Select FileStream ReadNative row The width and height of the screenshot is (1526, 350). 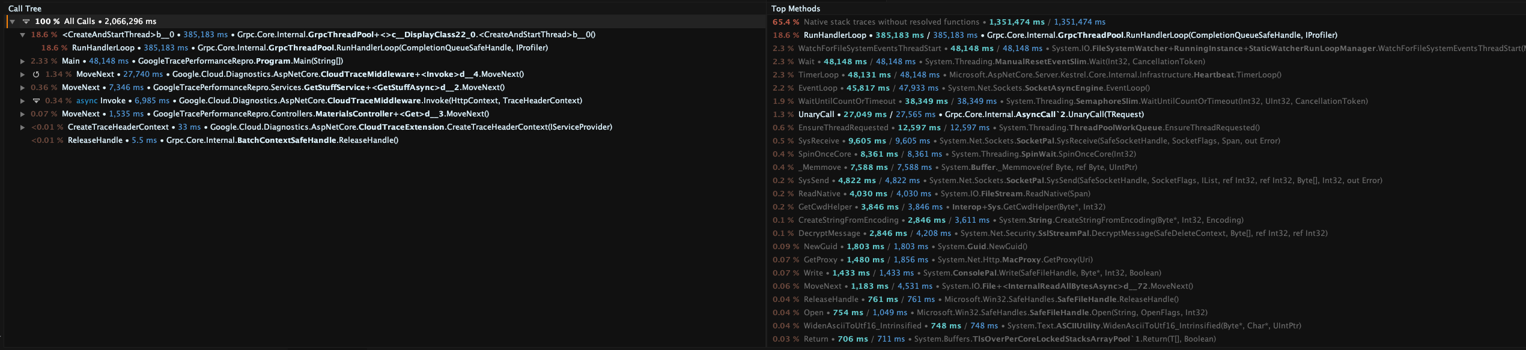pos(1146,194)
